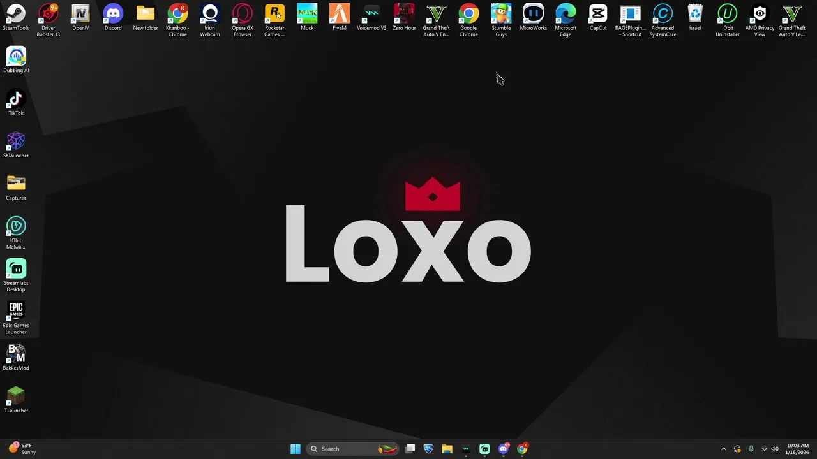Image resolution: width=817 pixels, height=459 pixels.
Task: Click the microphone tray icon
Action: click(751, 449)
